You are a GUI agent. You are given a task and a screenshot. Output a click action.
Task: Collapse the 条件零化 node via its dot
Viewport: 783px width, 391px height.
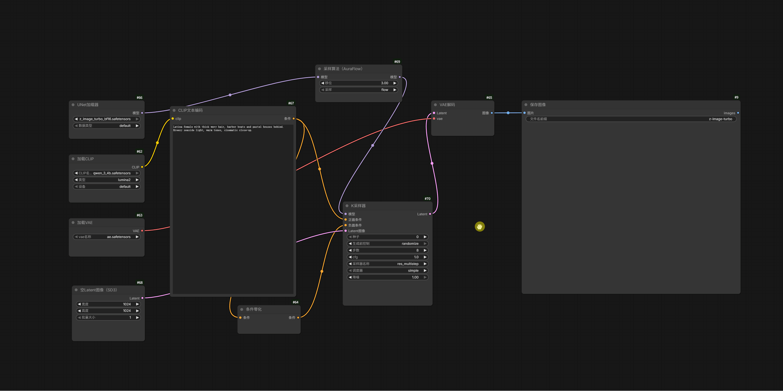tap(242, 309)
